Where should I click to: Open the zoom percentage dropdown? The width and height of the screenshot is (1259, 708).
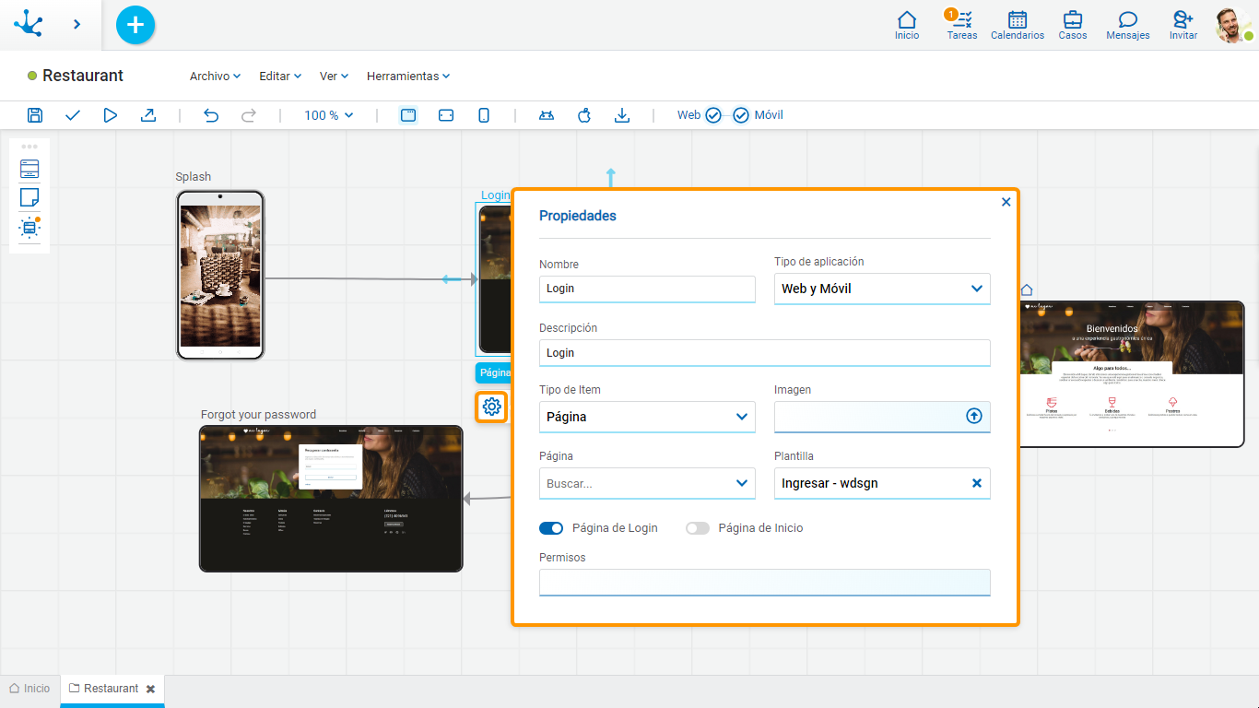[x=327, y=114]
